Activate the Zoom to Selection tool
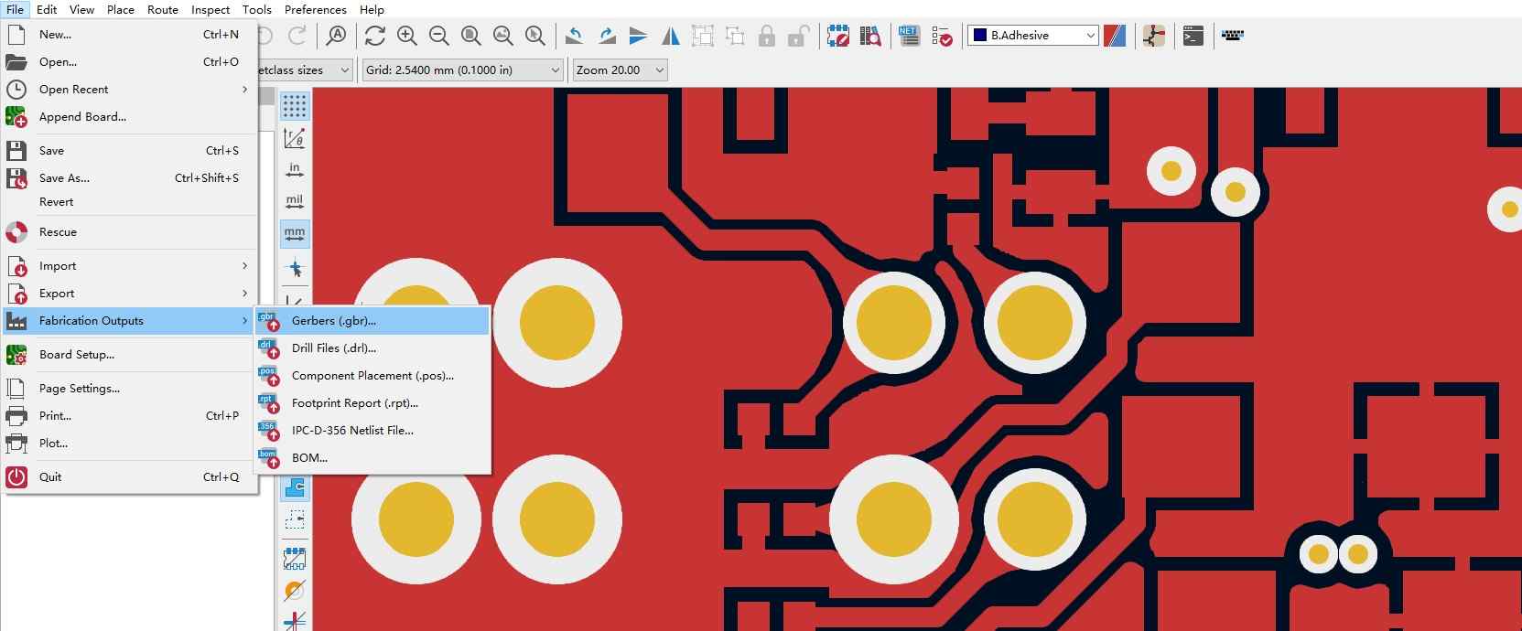Viewport: 1522px width, 631px height. tap(535, 36)
